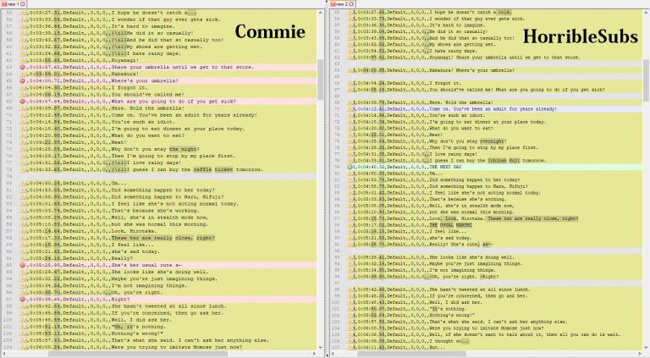Select 'Did something happen to Naru, Nifuji?' in left pane
This screenshot has height=358, width=650.
coord(168,197)
